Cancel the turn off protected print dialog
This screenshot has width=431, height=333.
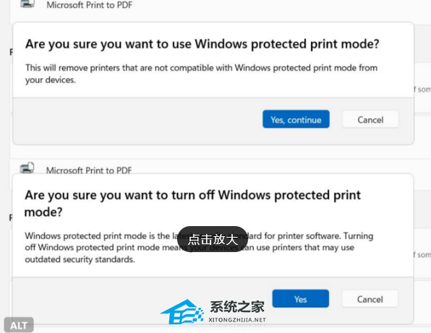coord(370,298)
